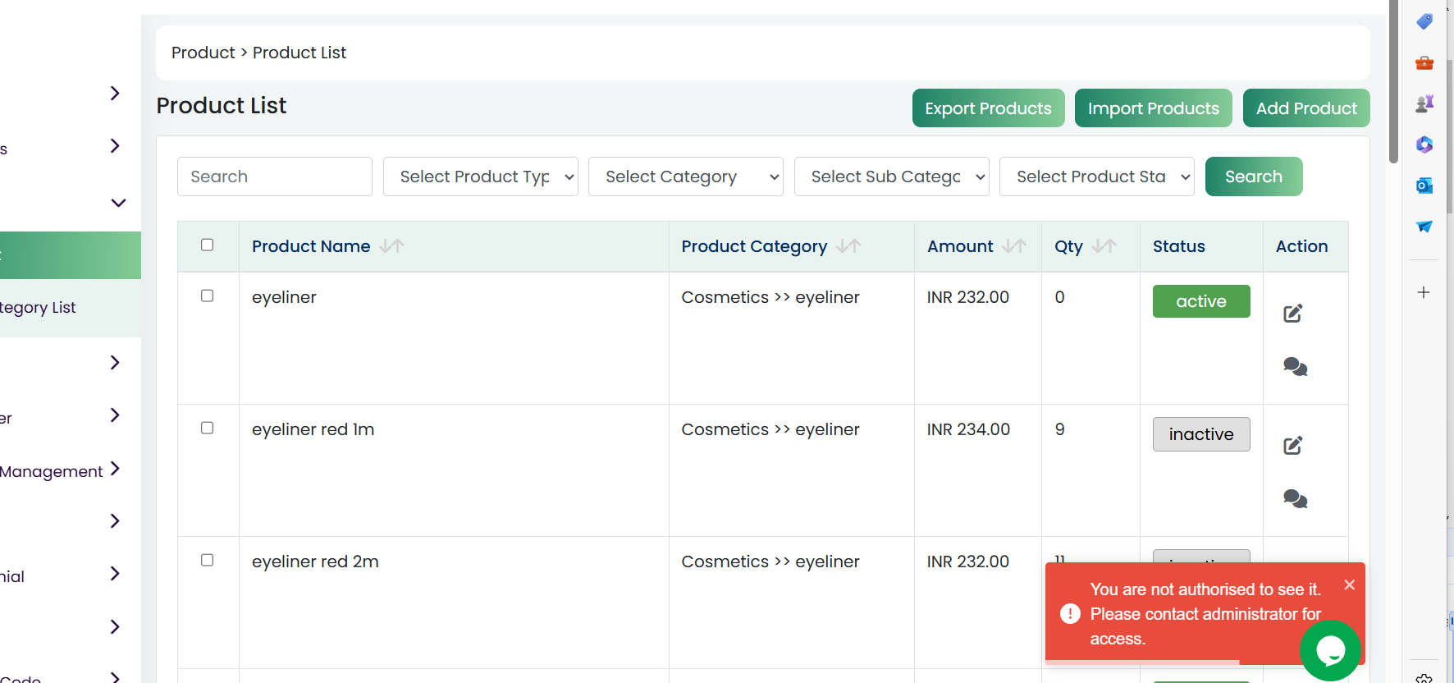
Task: Open comments for eyeliner red 1m
Action: pyautogui.click(x=1296, y=499)
